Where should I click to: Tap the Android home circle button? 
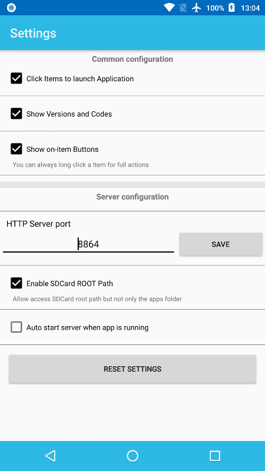(x=132, y=456)
